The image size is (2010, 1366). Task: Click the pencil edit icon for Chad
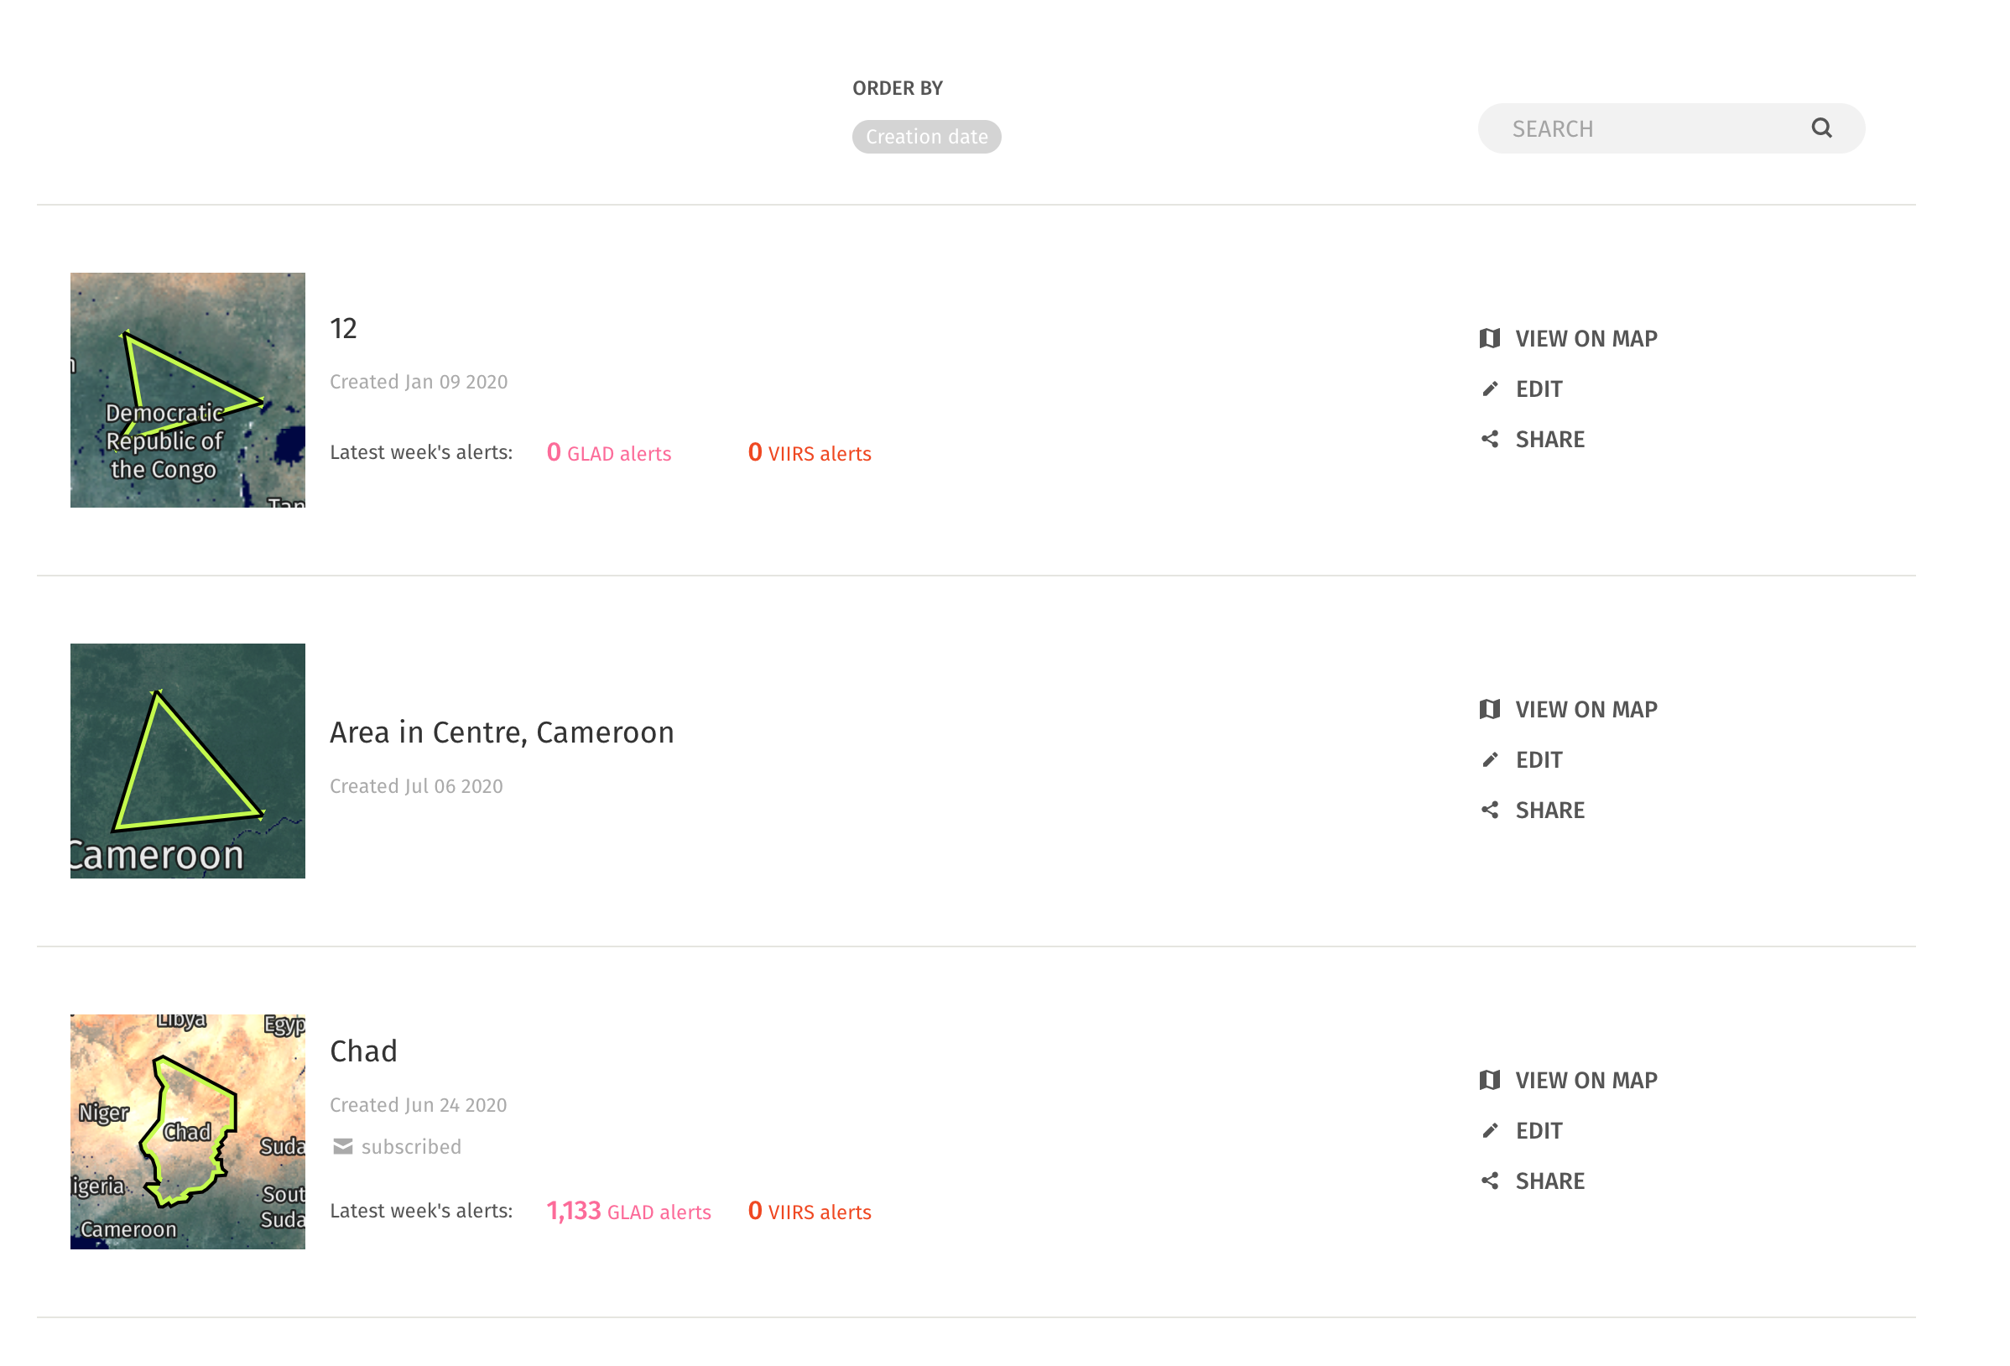pos(1491,1130)
